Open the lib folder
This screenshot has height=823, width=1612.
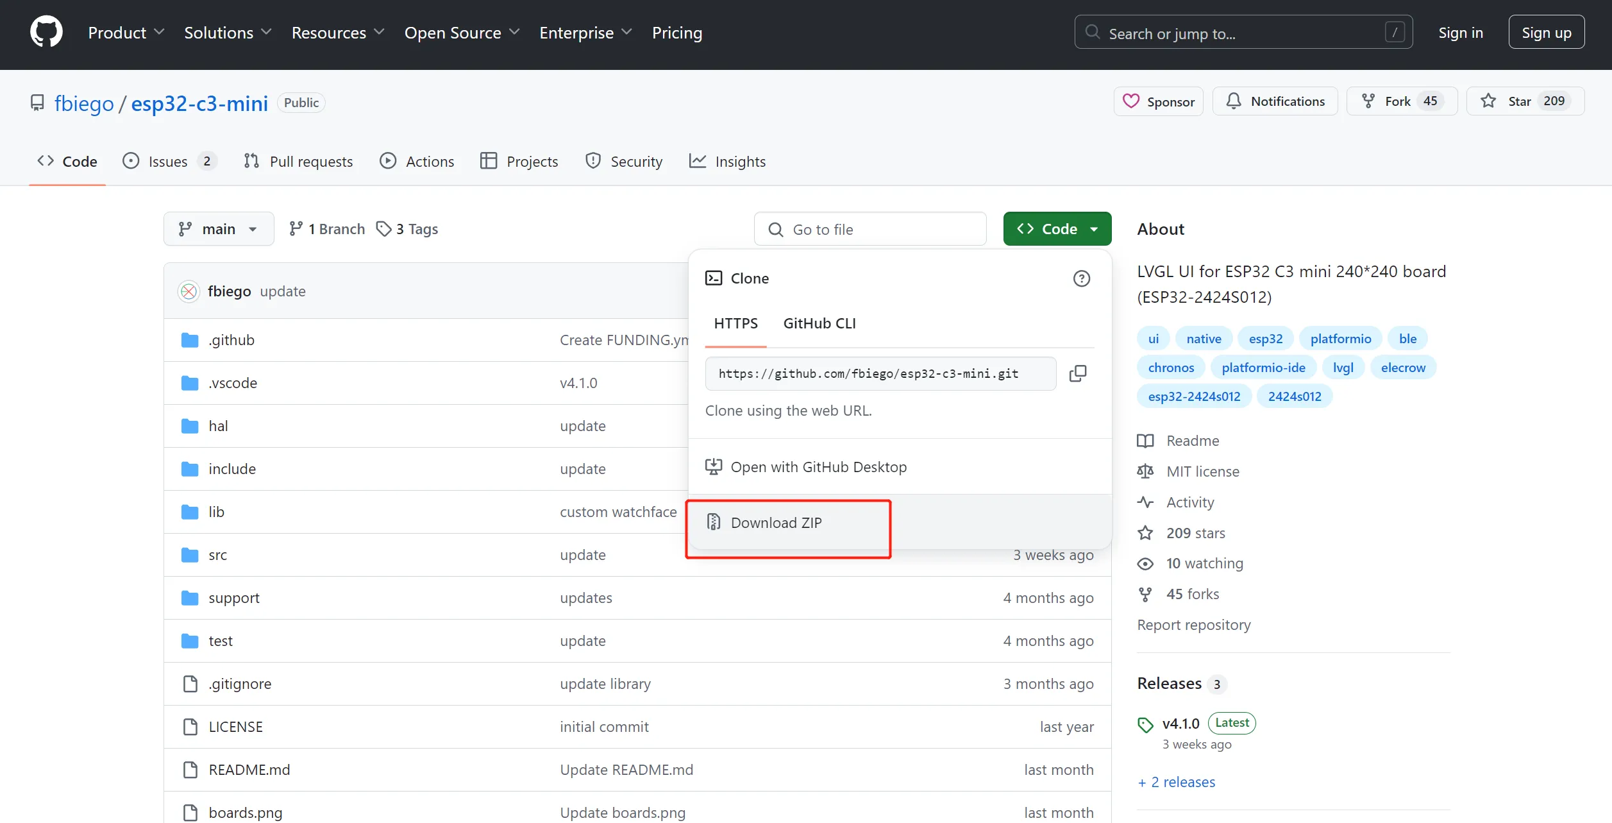[216, 512]
